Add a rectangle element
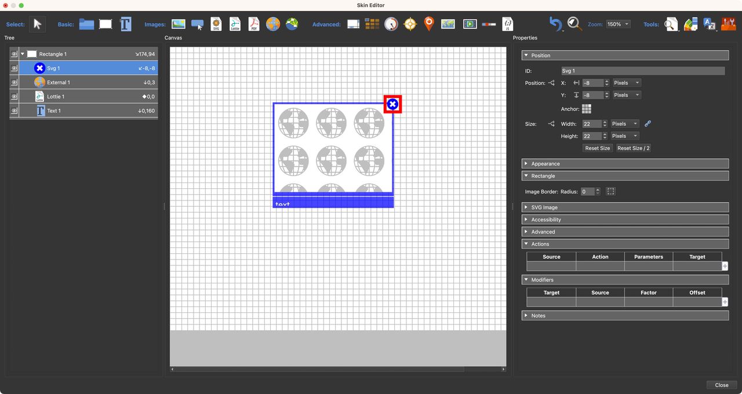Viewport: 742px width, 394px height. pos(106,24)
